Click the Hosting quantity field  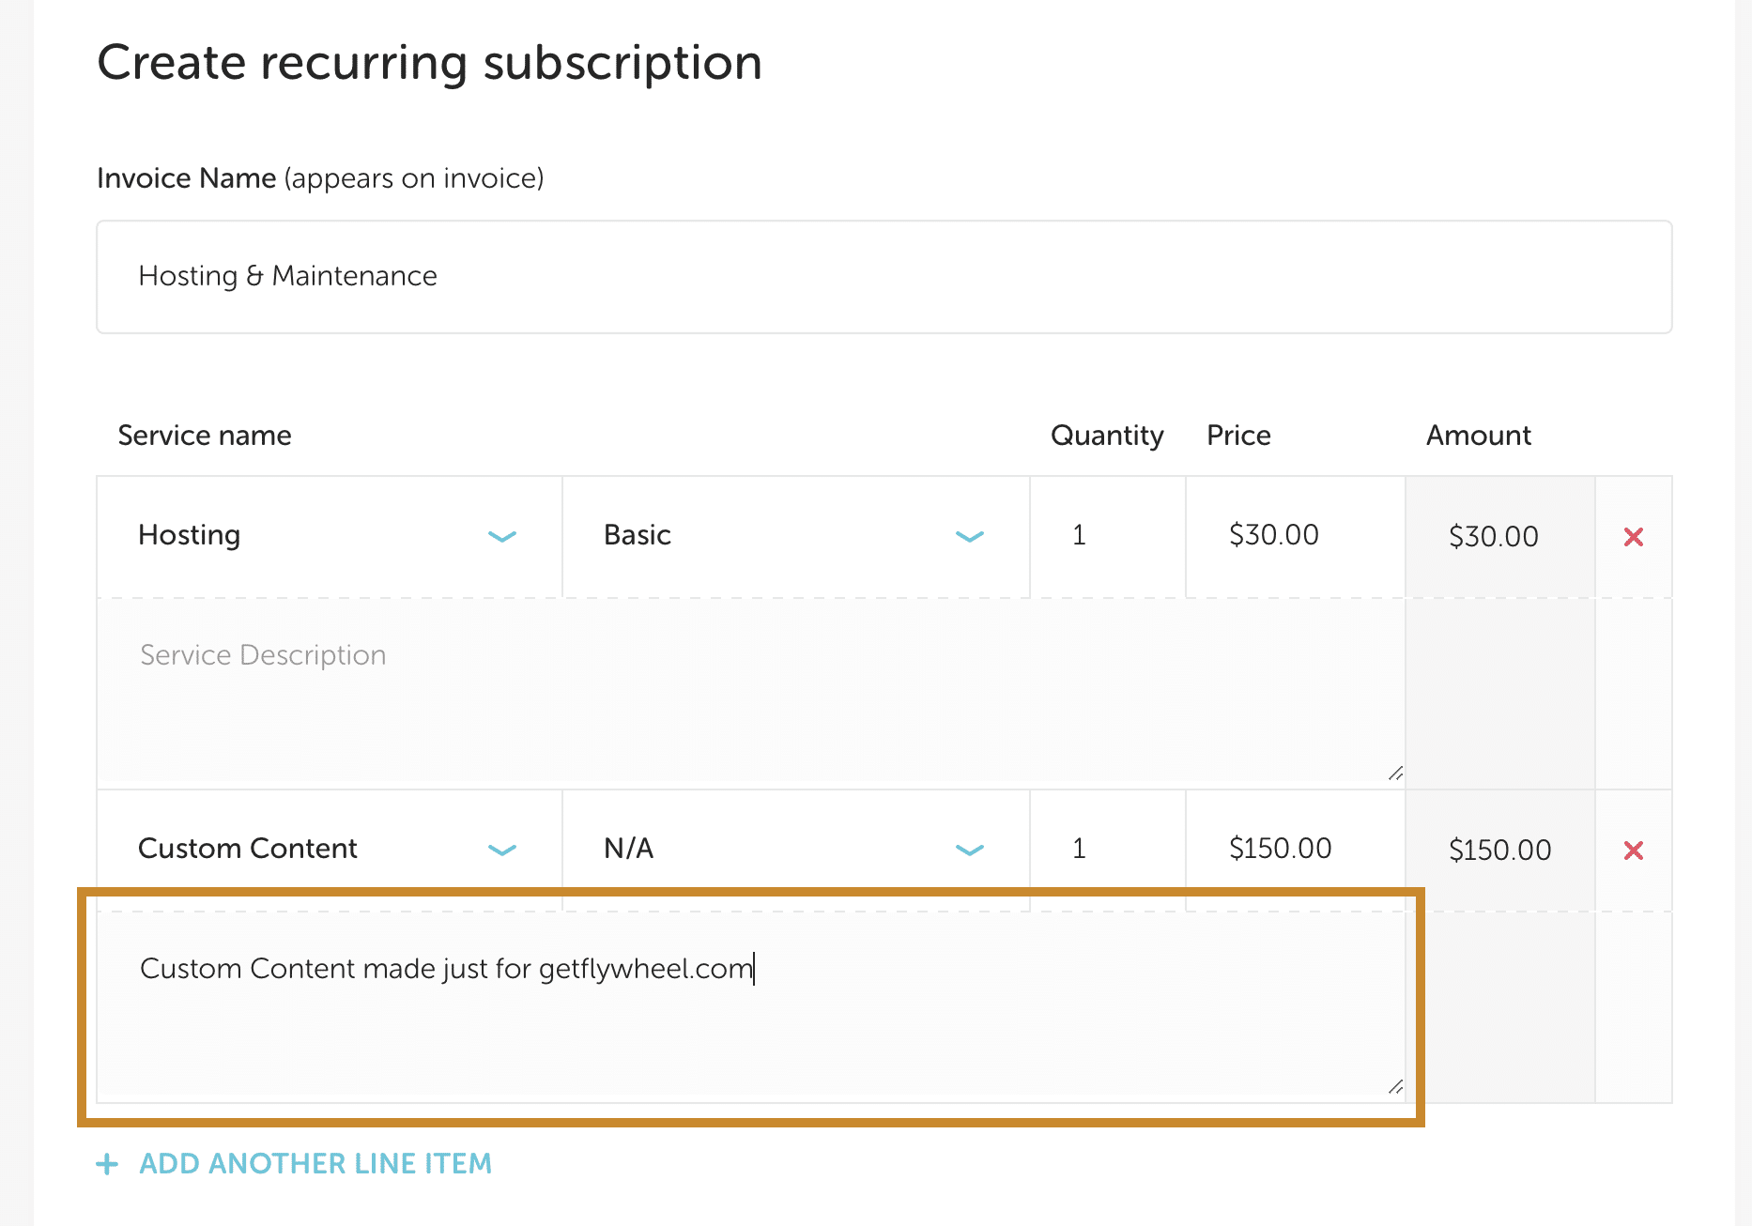click(1107, 536)
